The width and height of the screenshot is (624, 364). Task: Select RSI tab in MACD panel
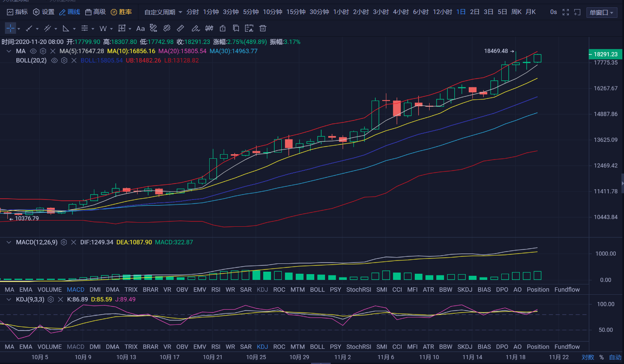216,290
